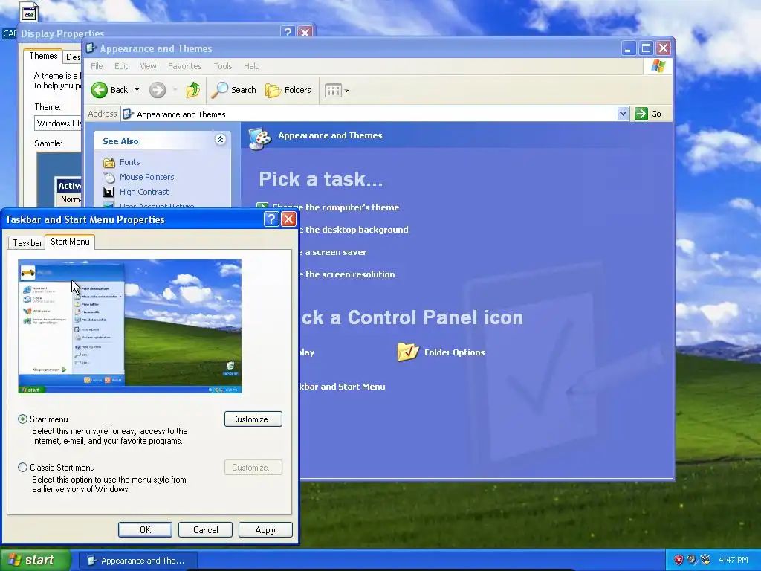The width and height of the screenshot is (761, 571).
Task: Click the High Contrast link
Action: click(x=144, y=193)
